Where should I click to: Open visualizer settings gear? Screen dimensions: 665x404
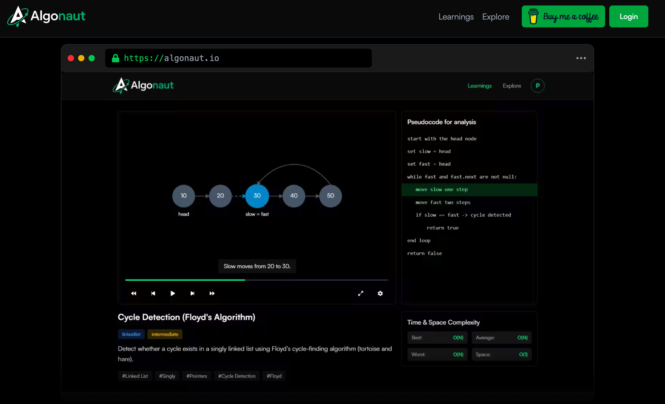click(380, 293)
